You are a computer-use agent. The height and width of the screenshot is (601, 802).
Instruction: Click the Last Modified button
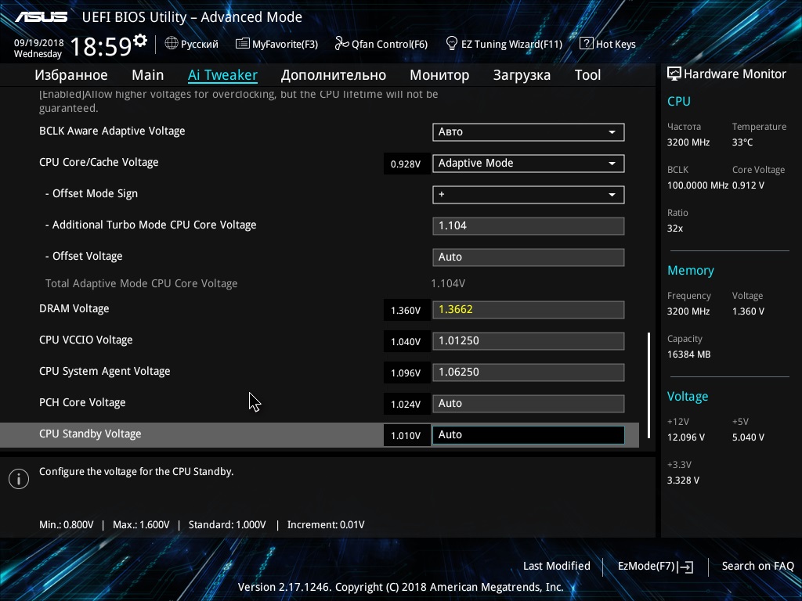[557, 567]
